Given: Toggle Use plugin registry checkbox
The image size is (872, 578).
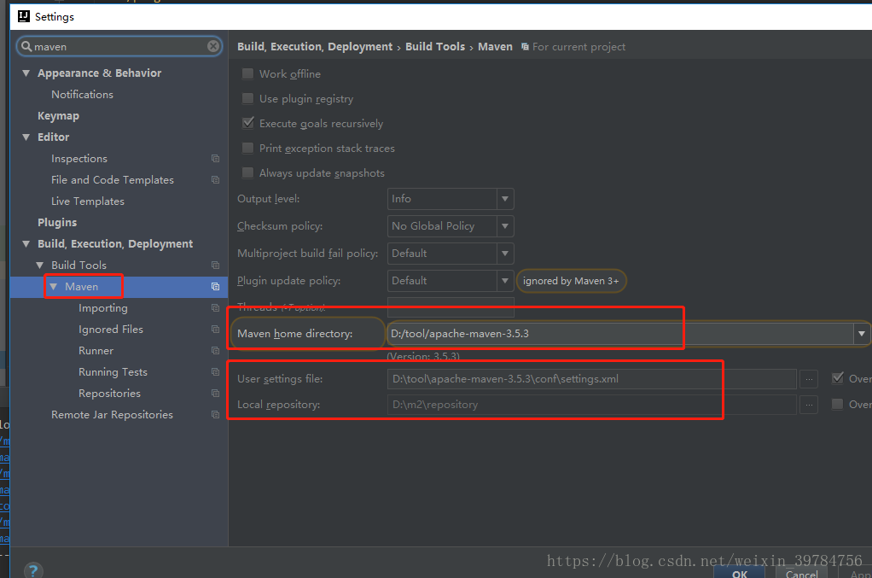Looking at the screenshot, I should coord(248,98).
